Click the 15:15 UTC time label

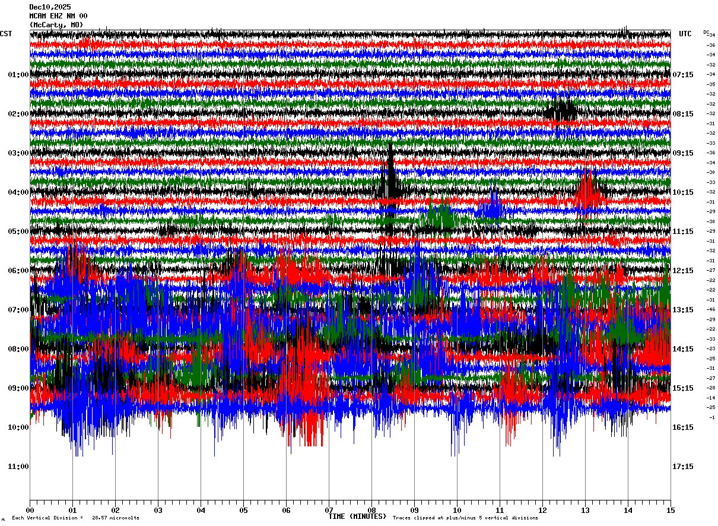coord(683,388)
